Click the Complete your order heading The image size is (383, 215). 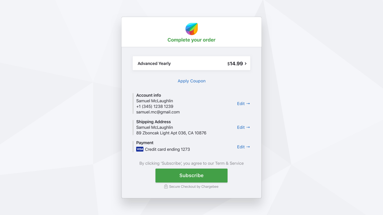coord(191,40)
